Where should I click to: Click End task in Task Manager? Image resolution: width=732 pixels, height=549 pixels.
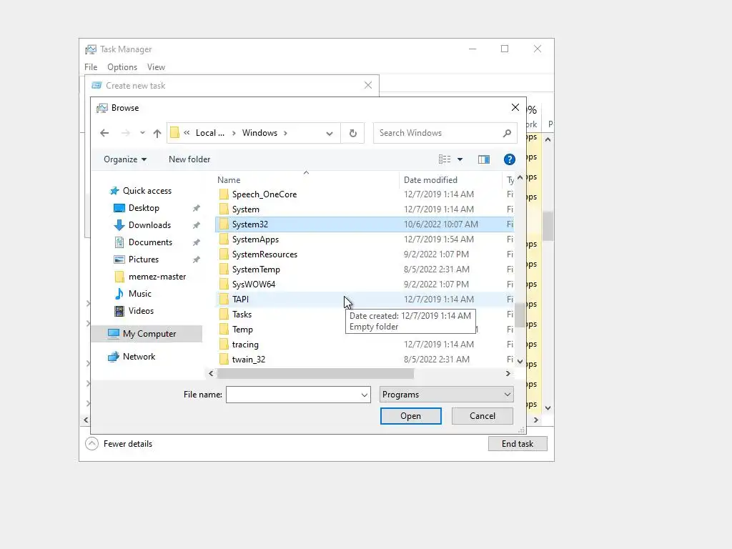tap(518, 444)
